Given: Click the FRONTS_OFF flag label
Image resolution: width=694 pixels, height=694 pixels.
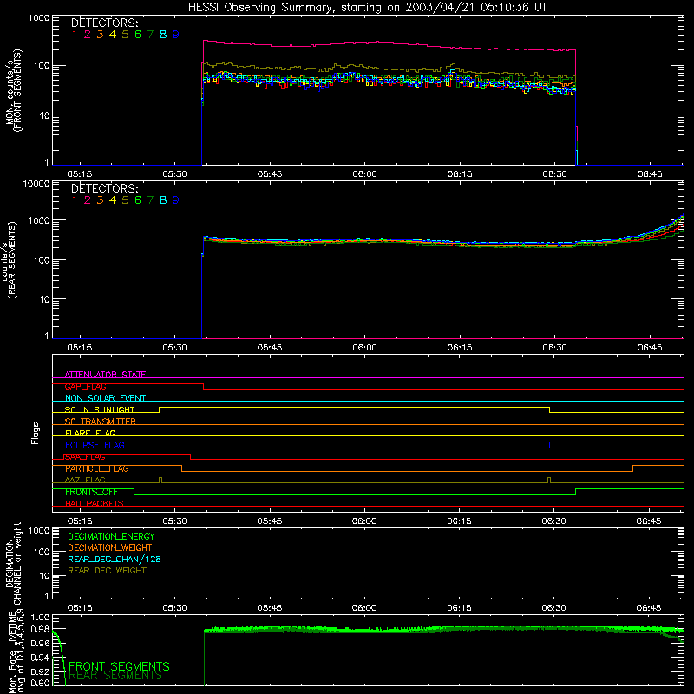Looking at the screenshot, I should [91, 492].
